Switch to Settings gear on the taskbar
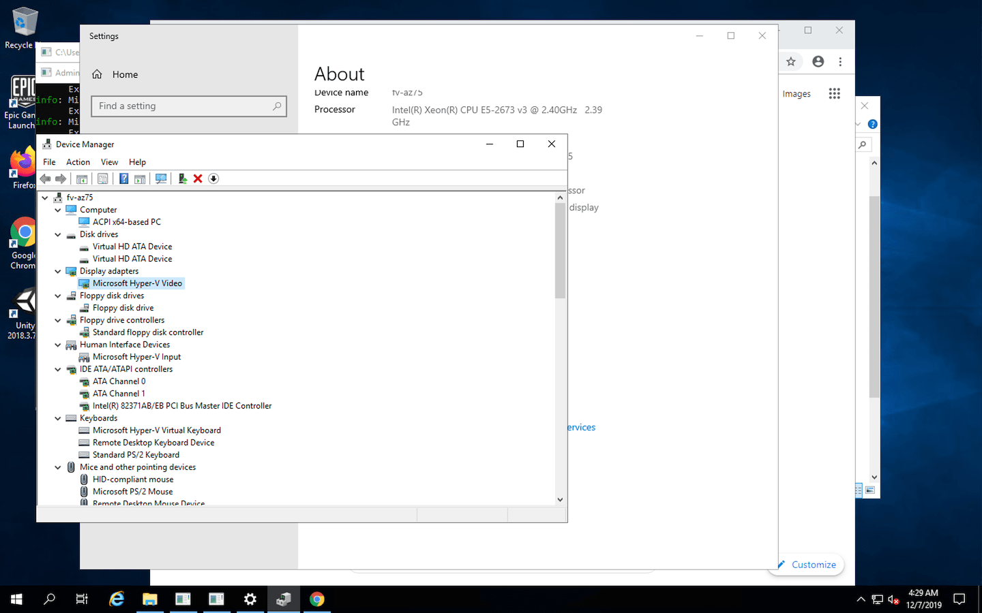This screenshot has width=982, height=613. 250,599
